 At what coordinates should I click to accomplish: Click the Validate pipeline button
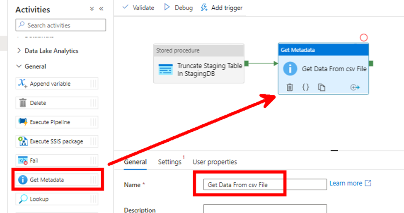coord(138,8)
